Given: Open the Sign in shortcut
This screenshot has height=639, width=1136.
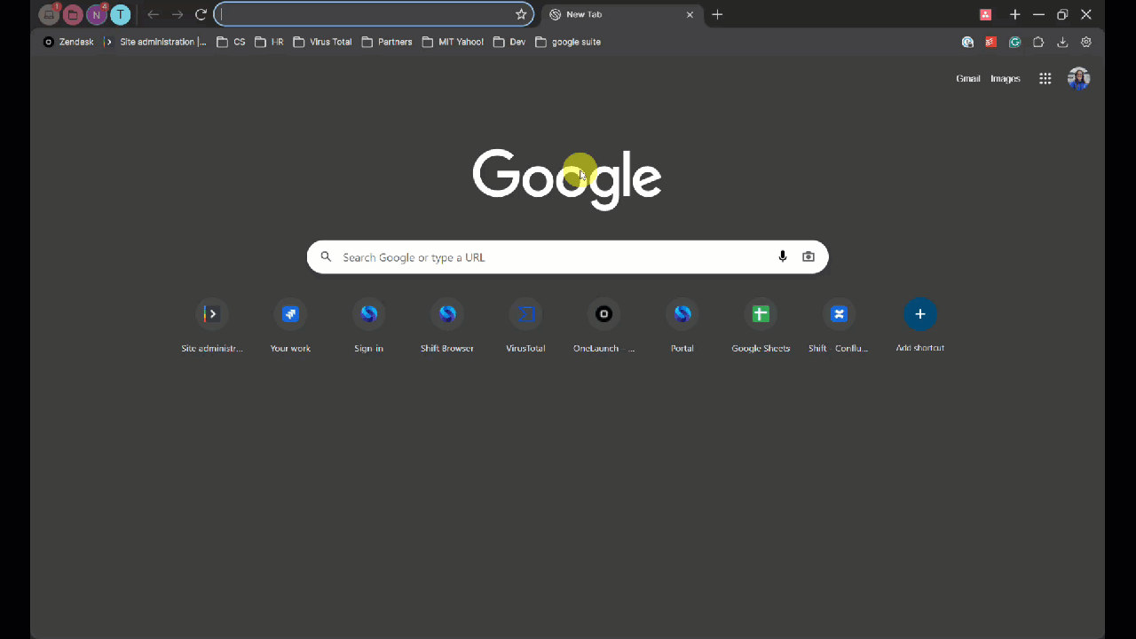Looking at the screenshot, I should tap(368, 325).
